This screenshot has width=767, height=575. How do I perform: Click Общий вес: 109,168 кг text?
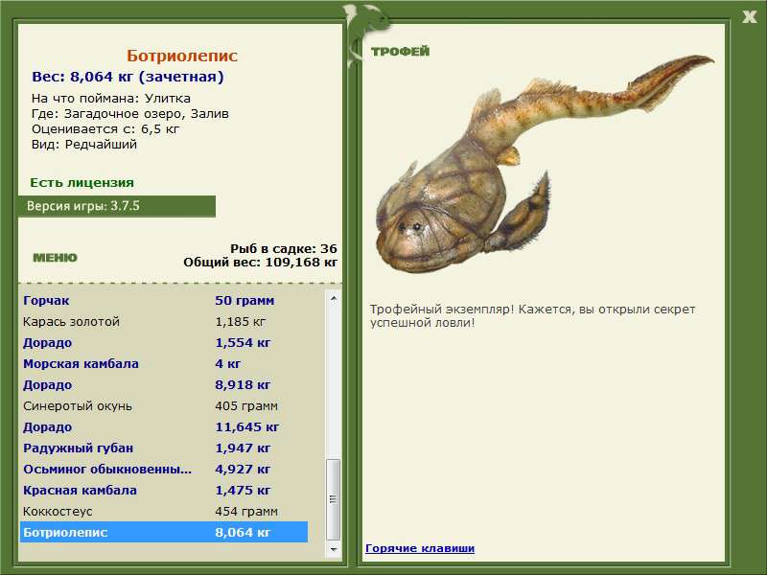[260, 262]
